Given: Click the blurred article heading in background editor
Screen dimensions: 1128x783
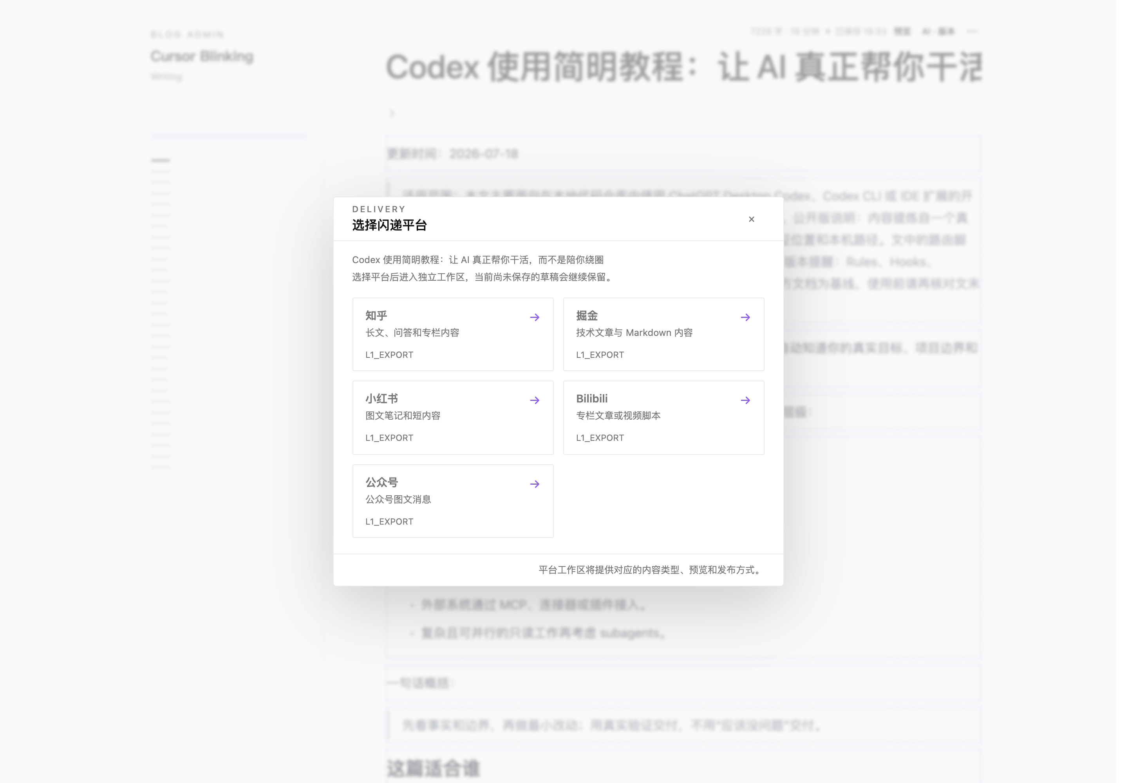Looking at the screenshot, I should [683, 67].
